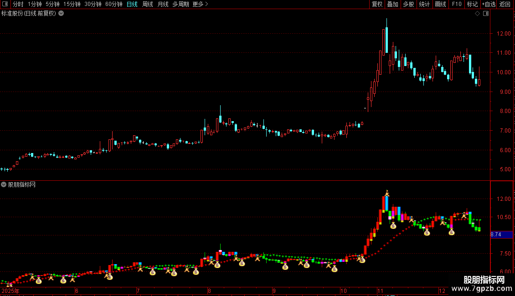Viewport: 515px width, 296px height.
Task: Click month 9 on the time axis
Action: (274, 291)
